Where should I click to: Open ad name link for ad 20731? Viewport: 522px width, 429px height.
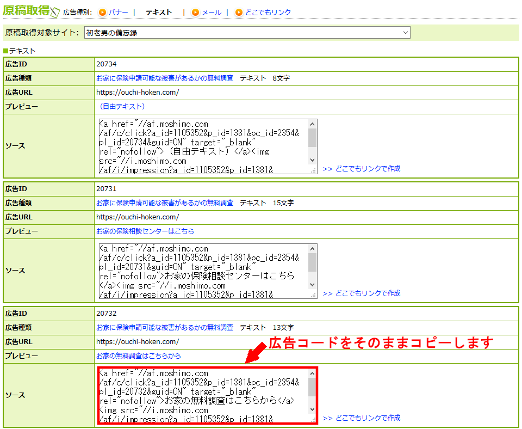pos(165,203)
